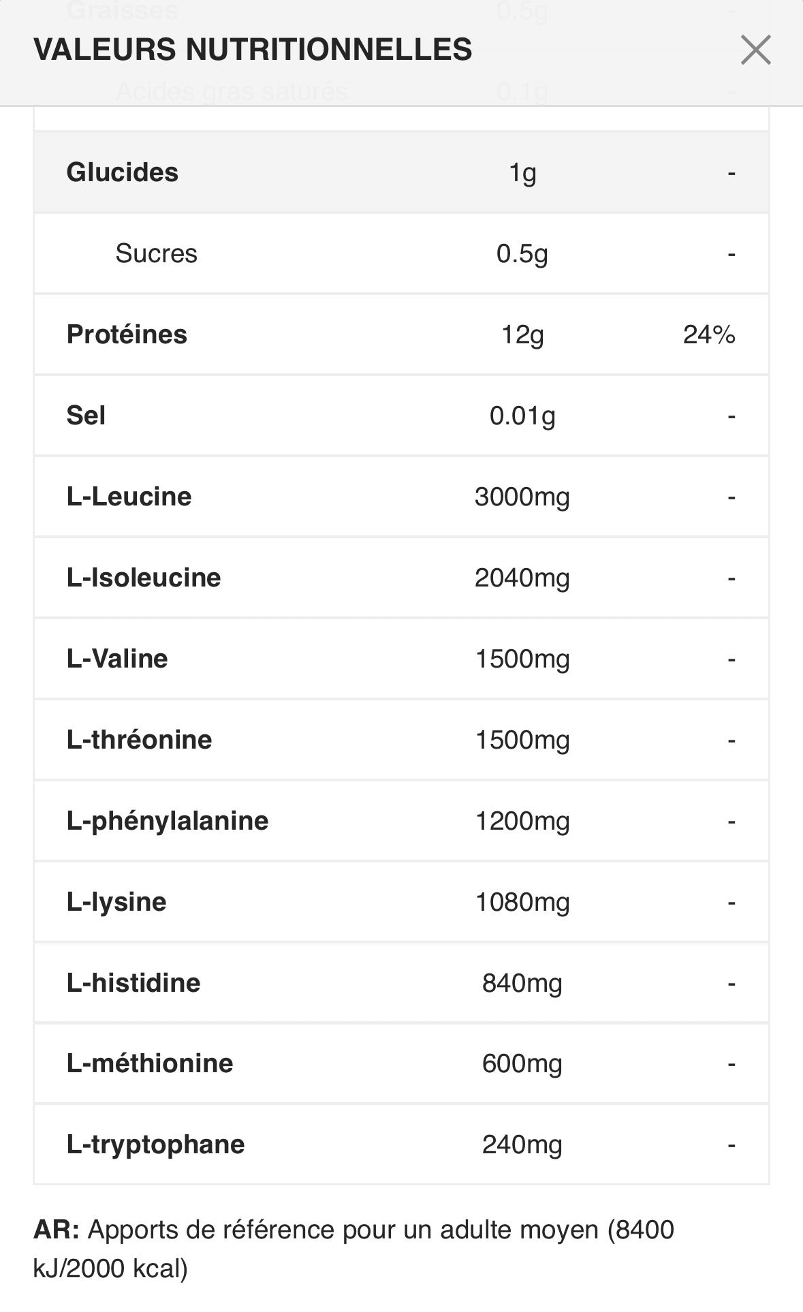Click the 2040mg L-Isoleucine value
The width and height of the screenshot is (803, 1312).
point(522,578)
